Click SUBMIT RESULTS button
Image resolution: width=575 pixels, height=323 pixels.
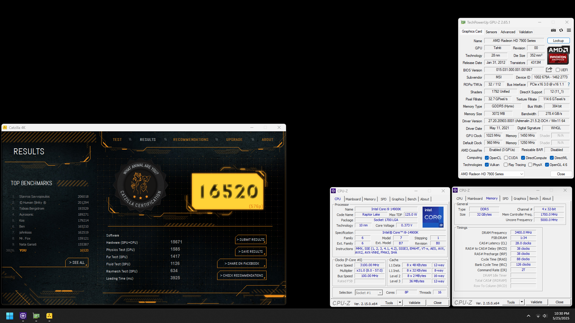tap(251, 240)
